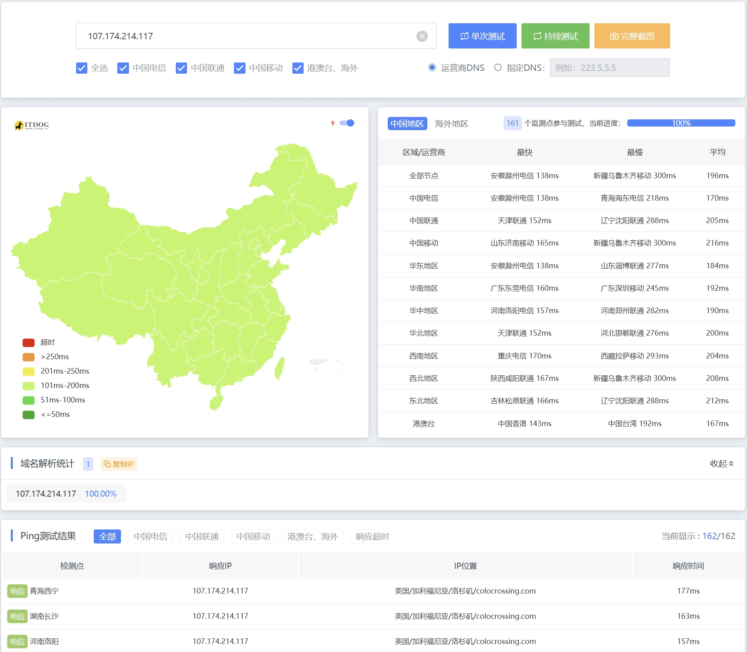Collapse the 域名解析统计 section via 收起
Screen dimensions: 747x652
coord(721,463)
